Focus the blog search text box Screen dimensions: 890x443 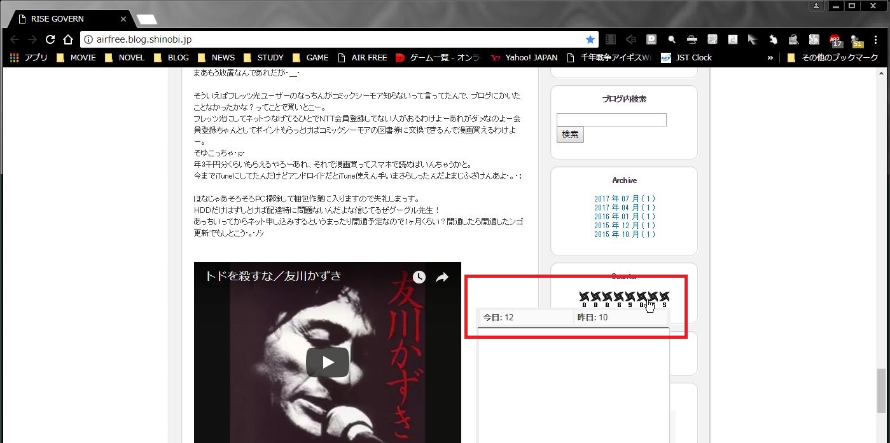pyautogui.click(x=611, y=119)
